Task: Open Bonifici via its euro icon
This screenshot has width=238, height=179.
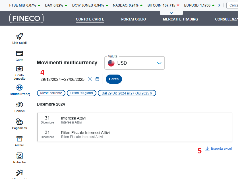Action: (19, 105)
